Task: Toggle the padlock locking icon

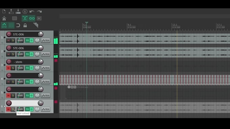Action: point(25,25)
